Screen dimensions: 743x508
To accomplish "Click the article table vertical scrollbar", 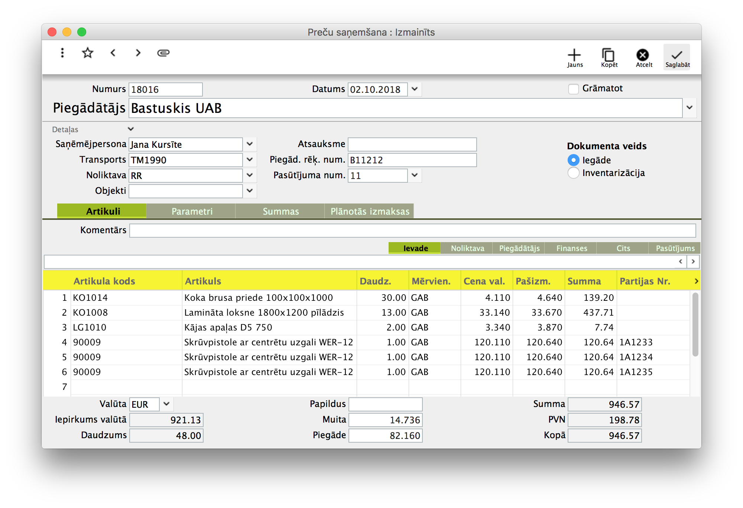I will pyautogui.click(x=695, y=324).
